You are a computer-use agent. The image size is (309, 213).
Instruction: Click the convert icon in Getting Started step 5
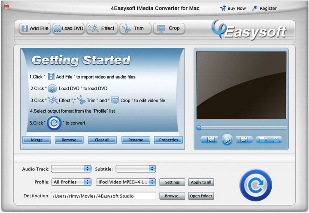coord(54,123)
